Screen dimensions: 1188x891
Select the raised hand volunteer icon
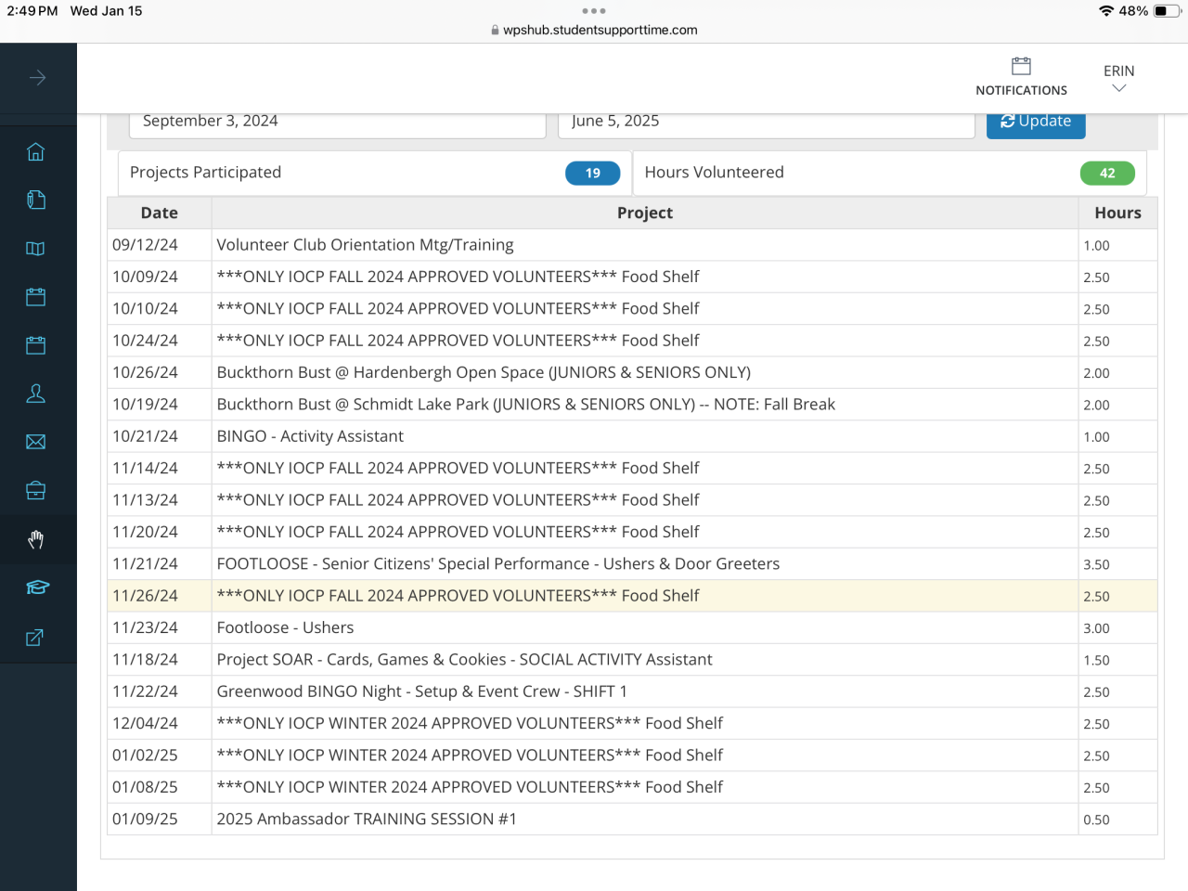click(36, 539)
